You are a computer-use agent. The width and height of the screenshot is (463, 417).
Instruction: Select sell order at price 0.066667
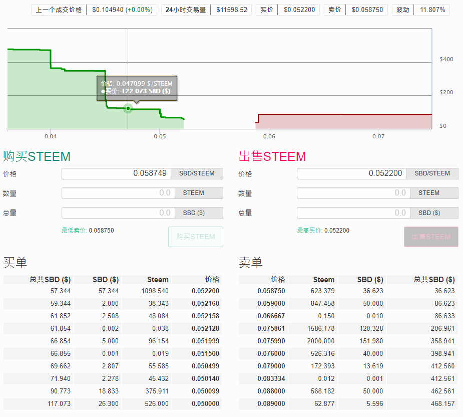point(348,316)
